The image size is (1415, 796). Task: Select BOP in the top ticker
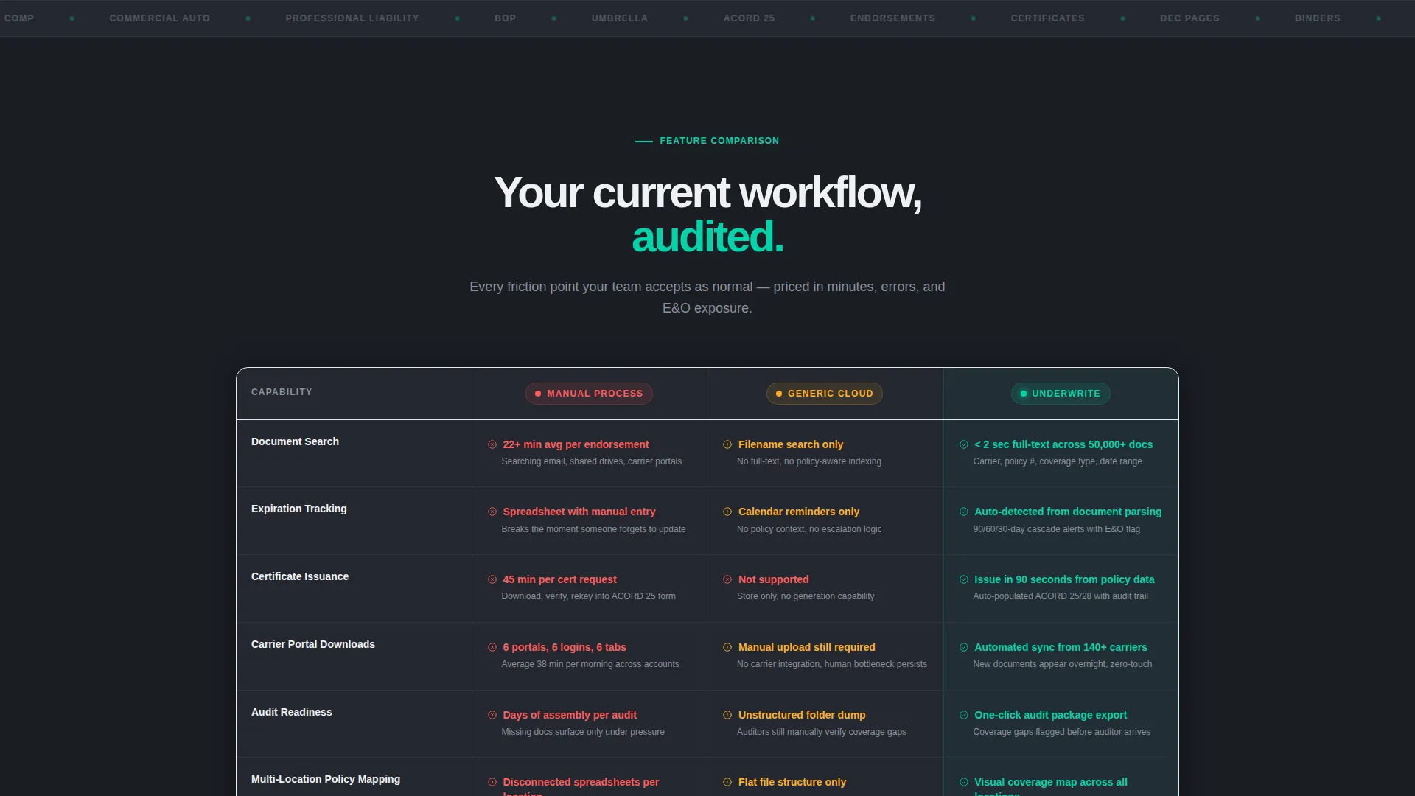coord(506,18)
